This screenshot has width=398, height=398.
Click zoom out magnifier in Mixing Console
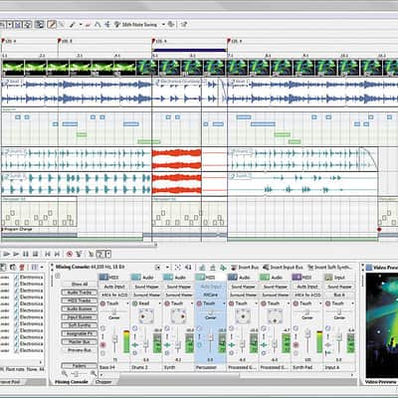point(65,374)
